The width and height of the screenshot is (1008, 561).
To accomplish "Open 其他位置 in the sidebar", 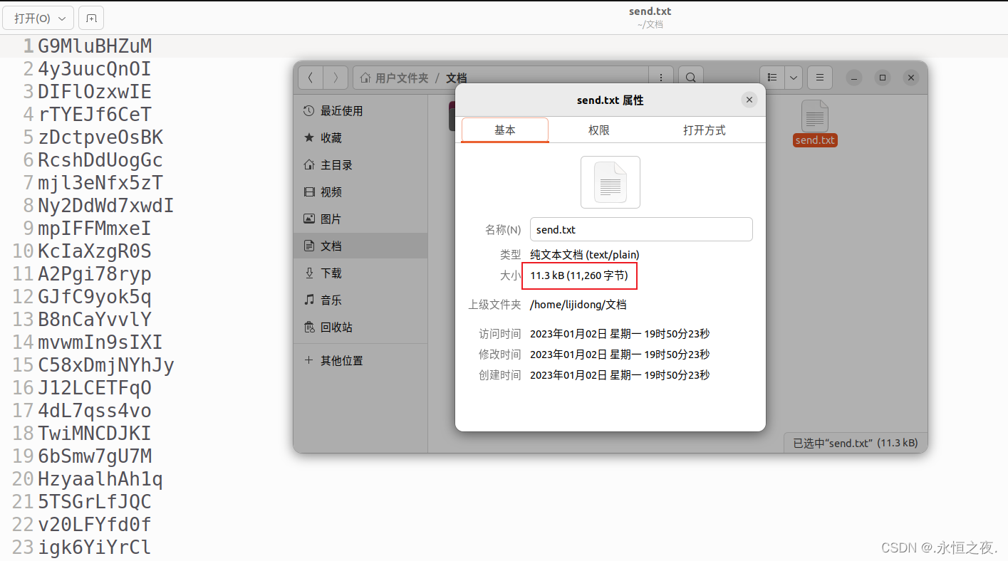I will (x=360, y=361).
